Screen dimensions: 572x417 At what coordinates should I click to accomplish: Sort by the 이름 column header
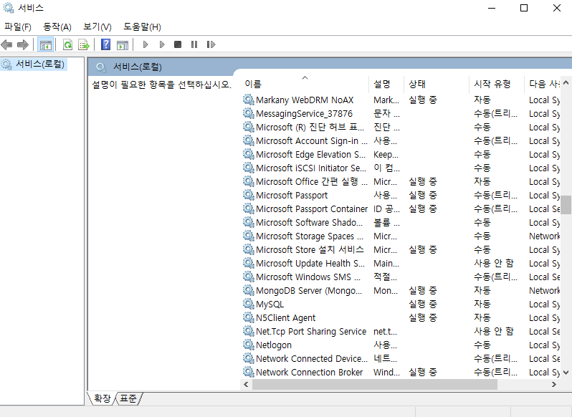pyautogui.click(x=305, y=84)
